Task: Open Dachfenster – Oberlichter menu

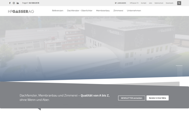Action: click(80, 11)
